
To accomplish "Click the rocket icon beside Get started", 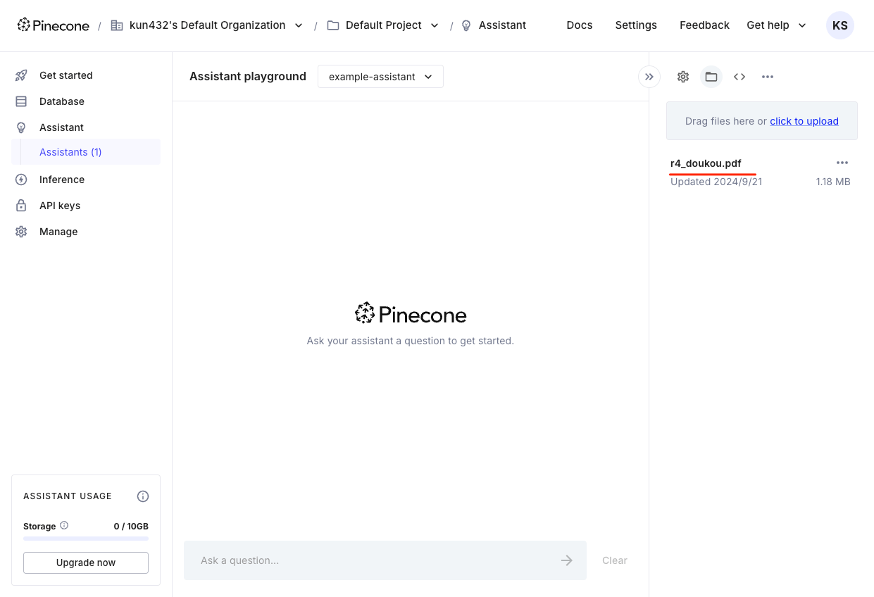I will [x=21, y=75].
